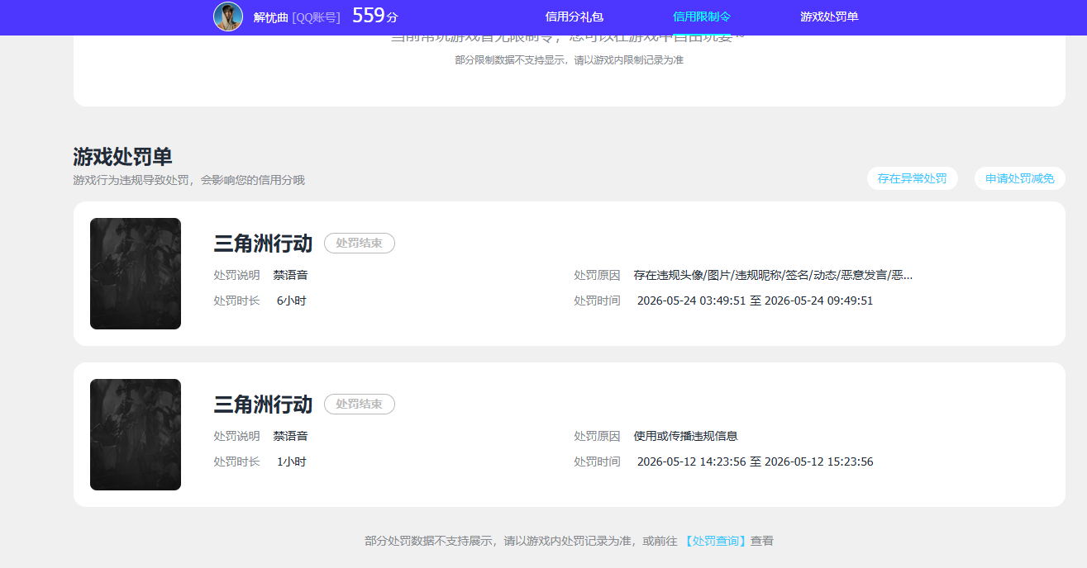This screenshot has height=568, width=1087.
Task: Switch to the 信用限制令 tab
Action: click(x=702, y=17)
